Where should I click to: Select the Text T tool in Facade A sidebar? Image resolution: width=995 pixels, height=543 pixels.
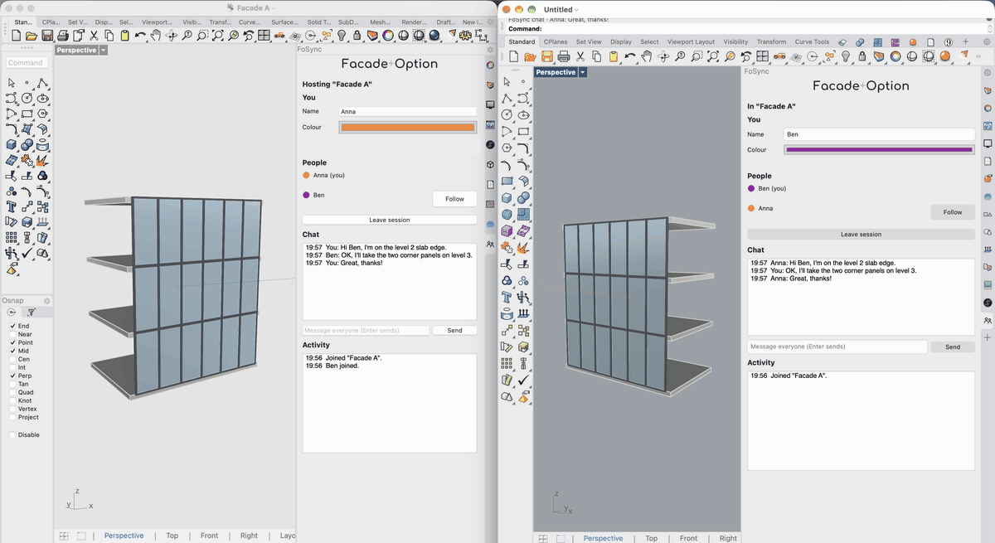12,206
